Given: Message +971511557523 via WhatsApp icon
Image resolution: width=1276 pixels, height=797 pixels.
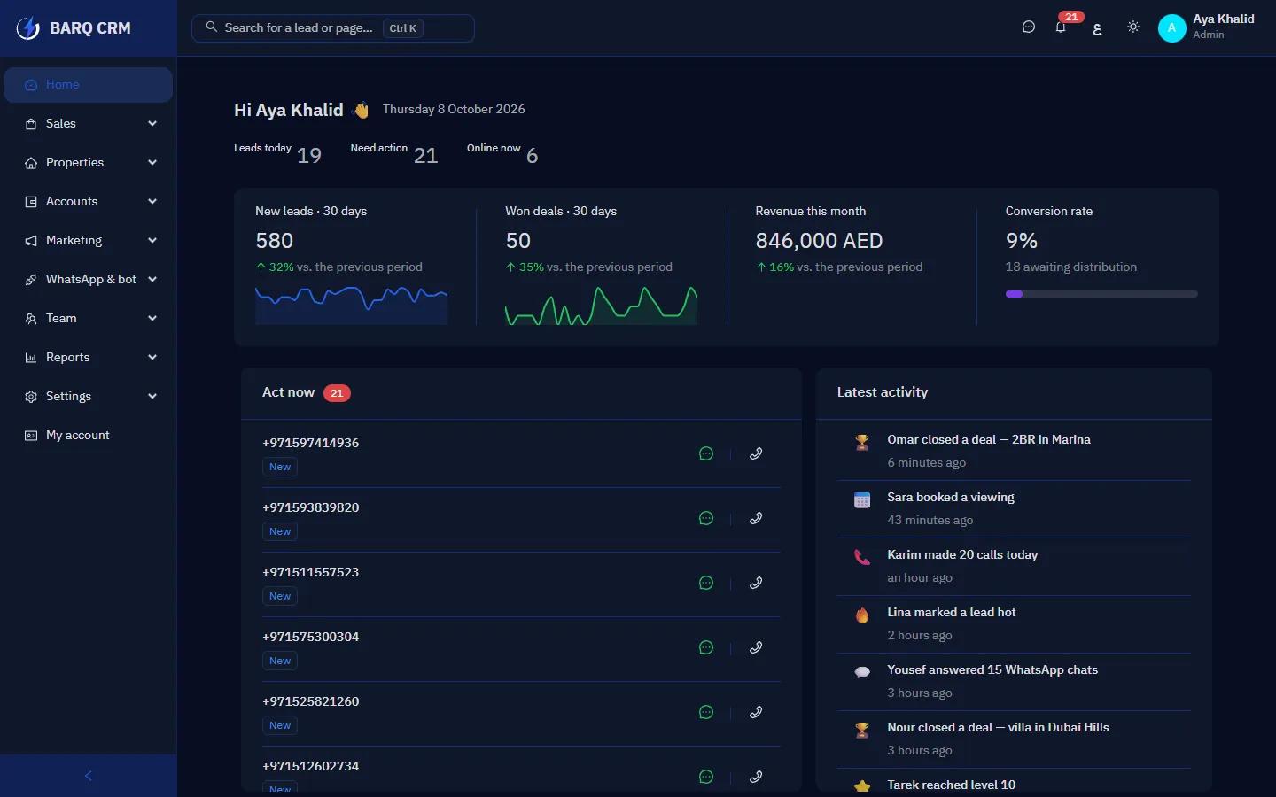Looking at the screenshot, I should coord(706,583).
